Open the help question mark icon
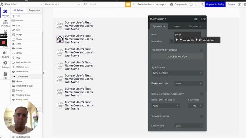246x138 pixels. click(x=239, y=4)
